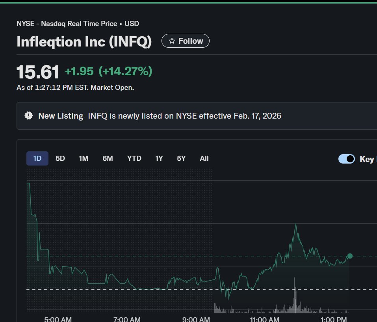Image resolution: width=377 pixels, height=322 pixels.
Task: Click the 7:00 AM axis label
Action: 127,319
